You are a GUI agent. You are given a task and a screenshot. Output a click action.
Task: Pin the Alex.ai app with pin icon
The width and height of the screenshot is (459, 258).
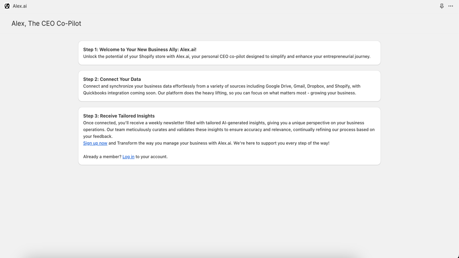click(x=442, y=6)
